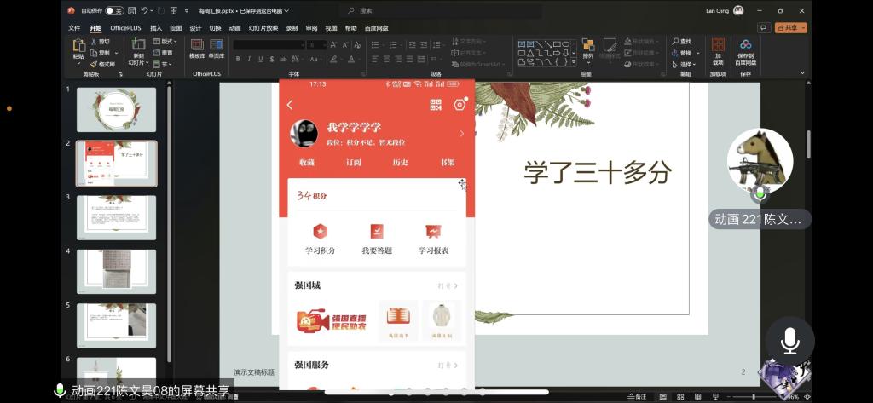Toggle the AutoSave switch in title bar

point(113,11)
